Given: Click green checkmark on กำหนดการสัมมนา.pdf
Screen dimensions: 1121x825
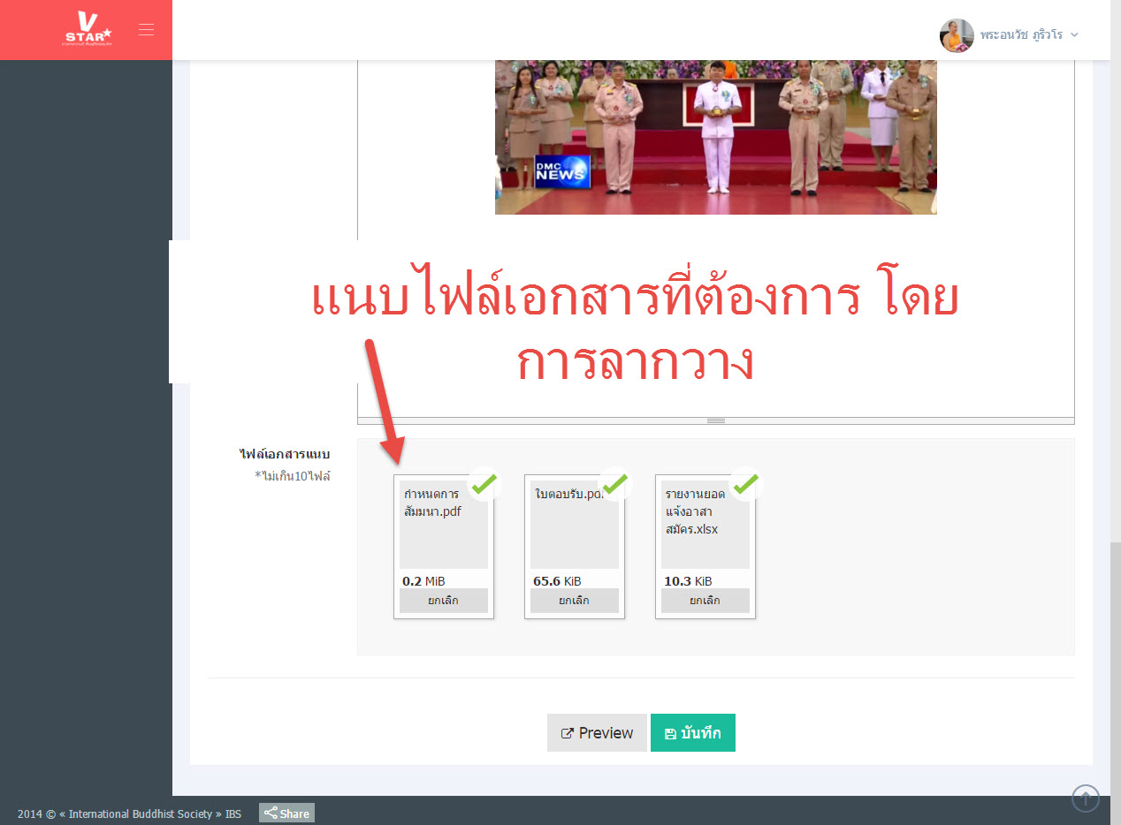Looking at the screenshot, I should point(484,484).
